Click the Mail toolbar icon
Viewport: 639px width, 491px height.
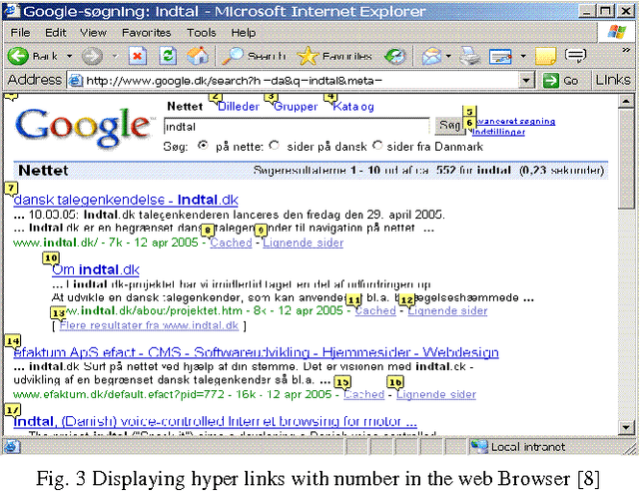click(430, 56)
